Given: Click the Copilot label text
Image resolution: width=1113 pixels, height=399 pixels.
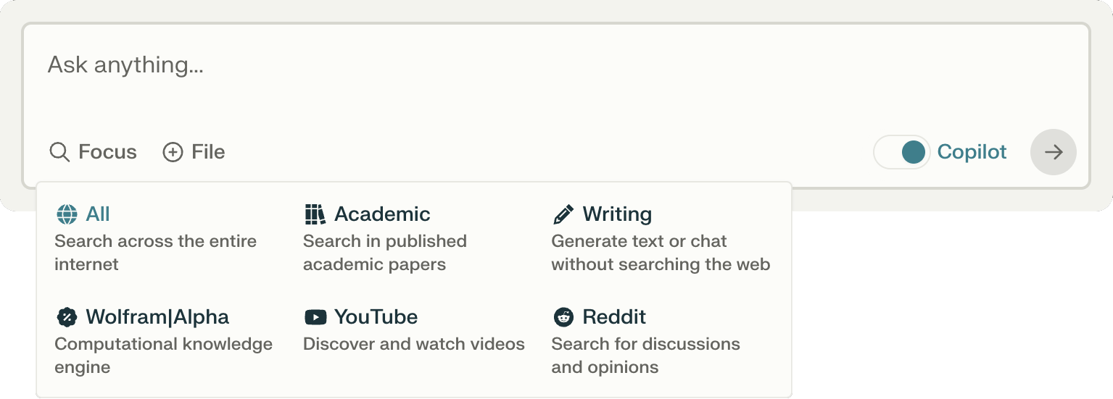Looking at the screenshot, I should (972, 152).
